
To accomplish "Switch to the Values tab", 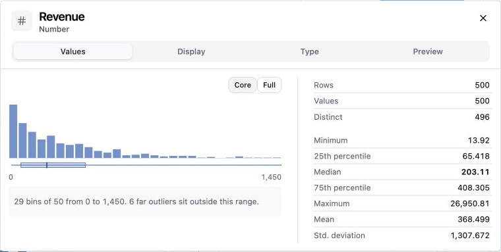I will pos(73,51).
